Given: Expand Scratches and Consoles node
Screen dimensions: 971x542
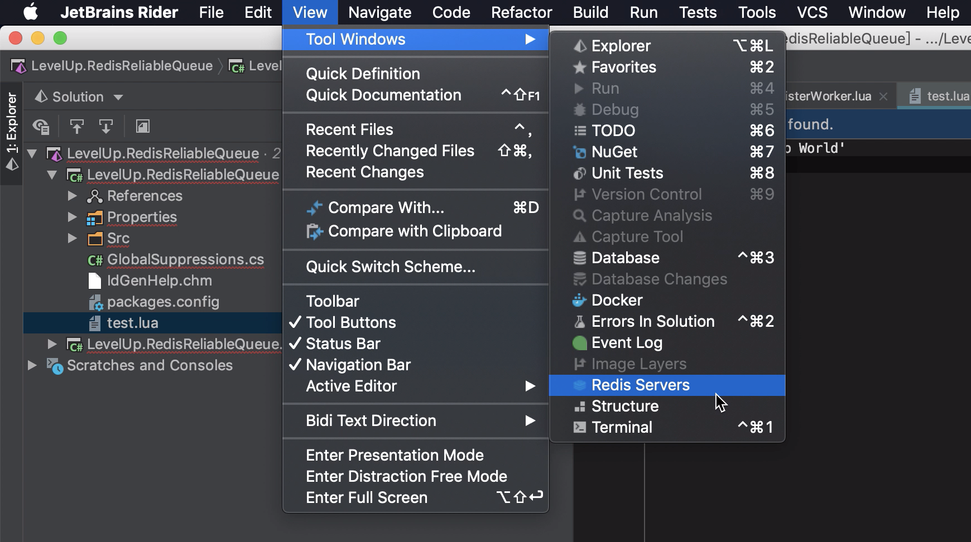Looking at the screenshot, I should point(32,365).
